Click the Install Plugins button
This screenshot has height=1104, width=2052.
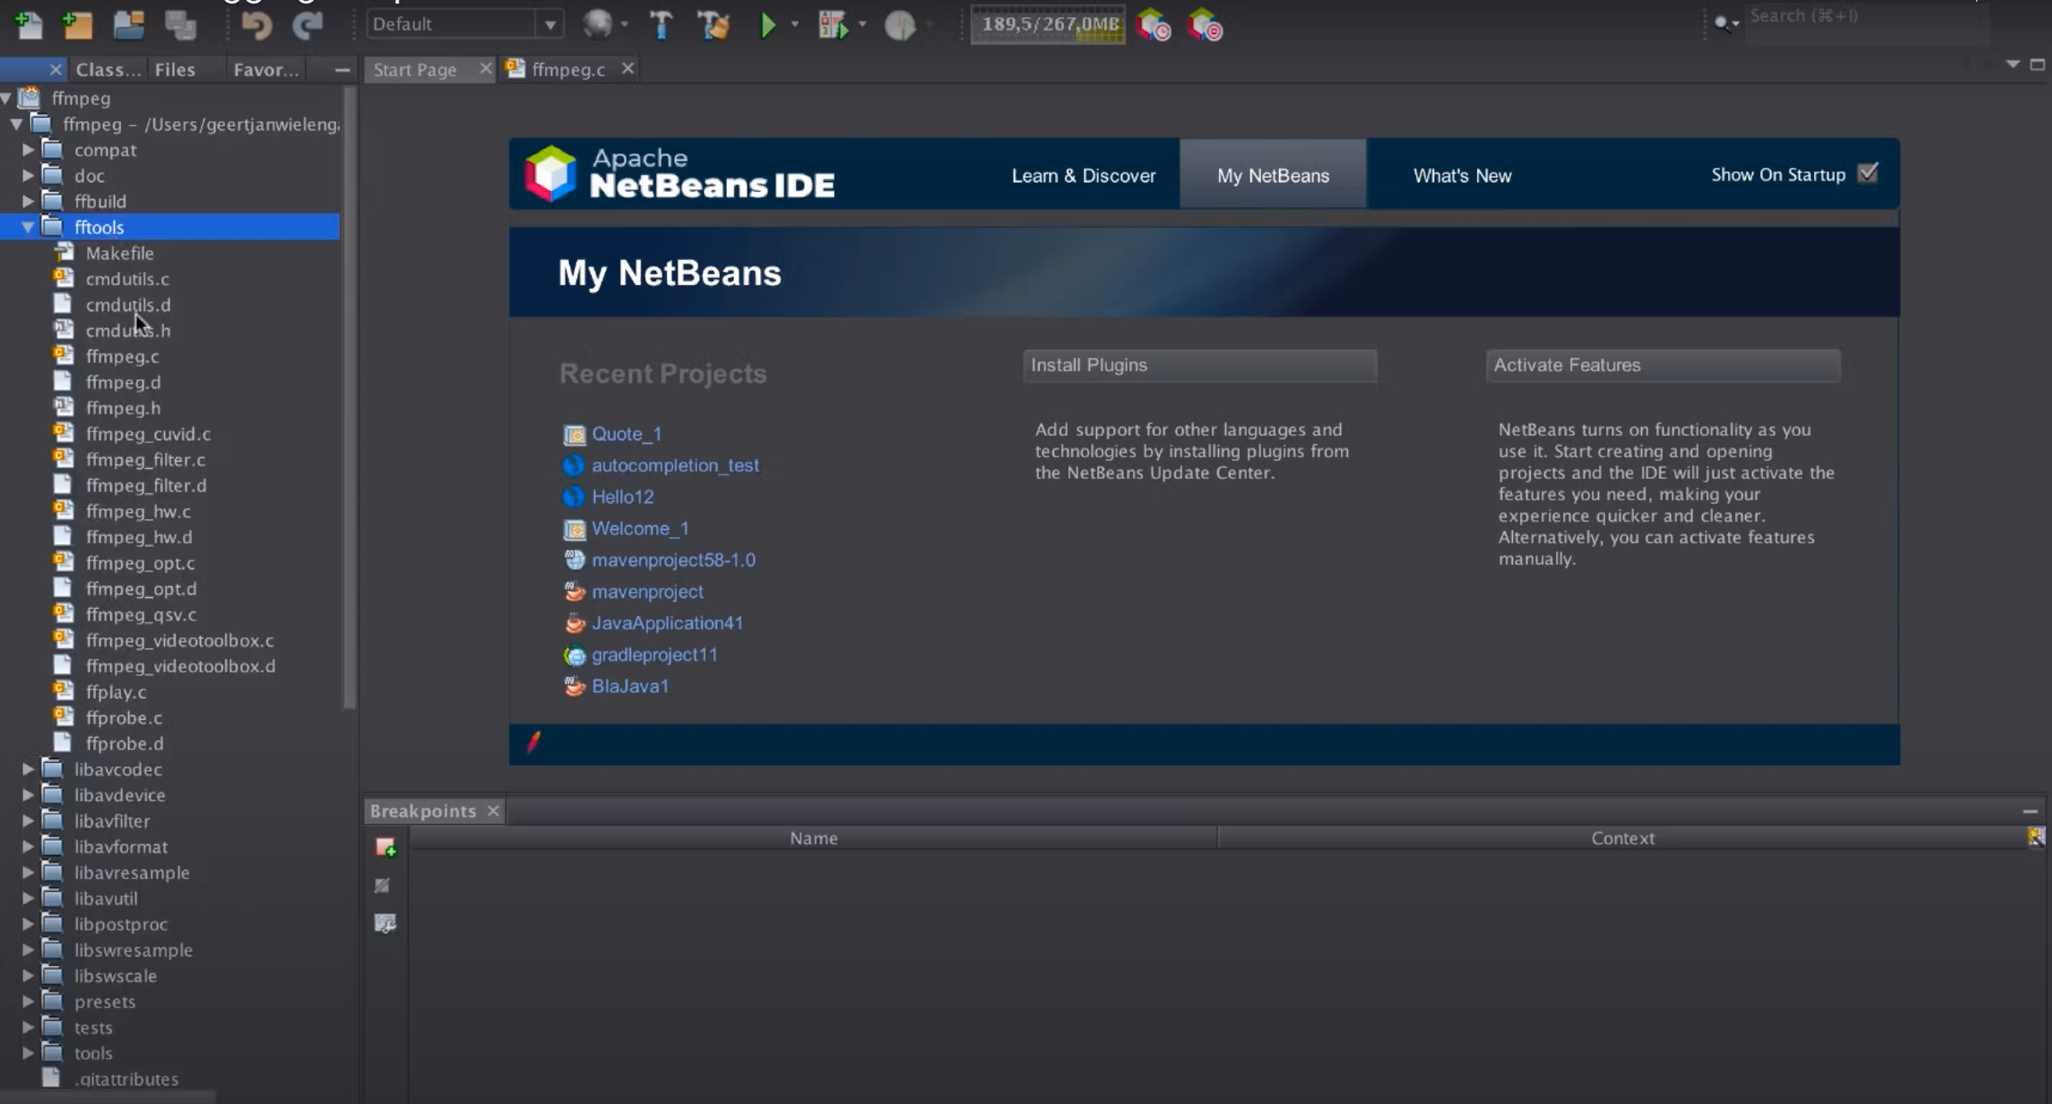coord(1200,366)
